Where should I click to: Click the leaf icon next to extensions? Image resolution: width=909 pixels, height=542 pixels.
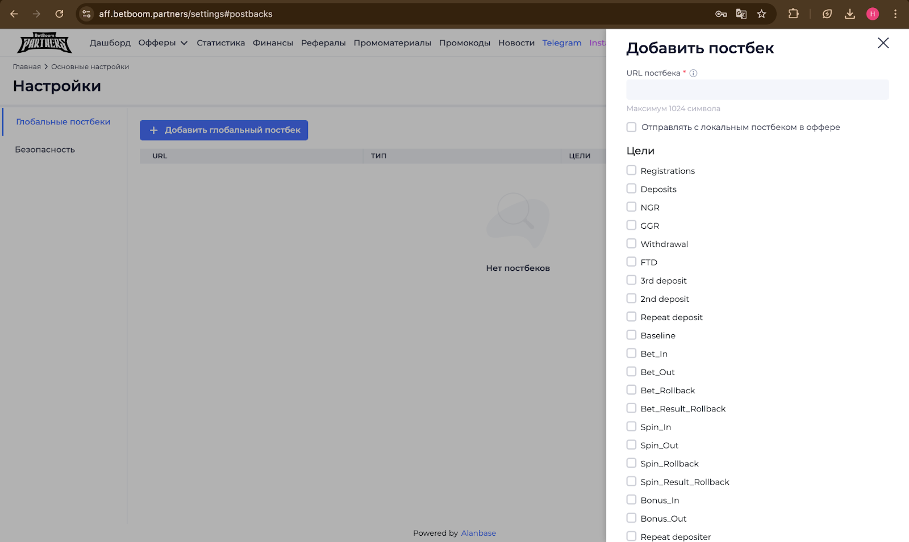[827, 14]
